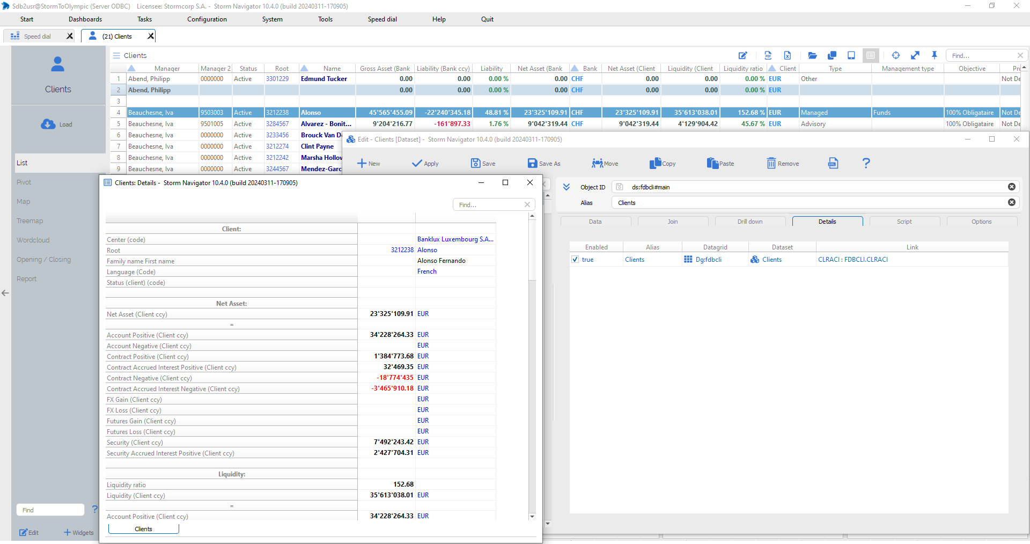Click the sidebar Find input field
Screen dimensions: 1030x544
pyautogui.click(x=50, y=510)
